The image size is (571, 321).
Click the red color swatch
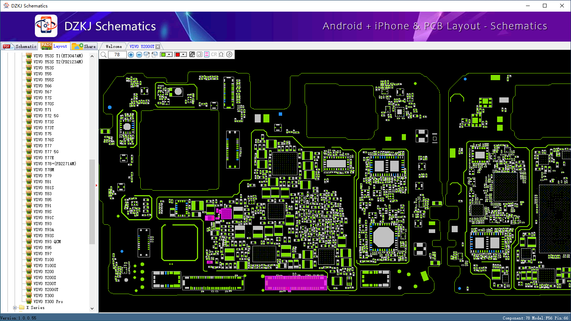[x=177, y=55]
